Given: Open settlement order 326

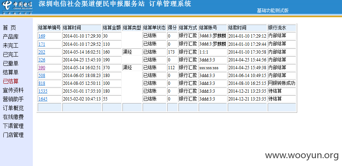Looking at the screenshot, I should (x=42, y=60).
